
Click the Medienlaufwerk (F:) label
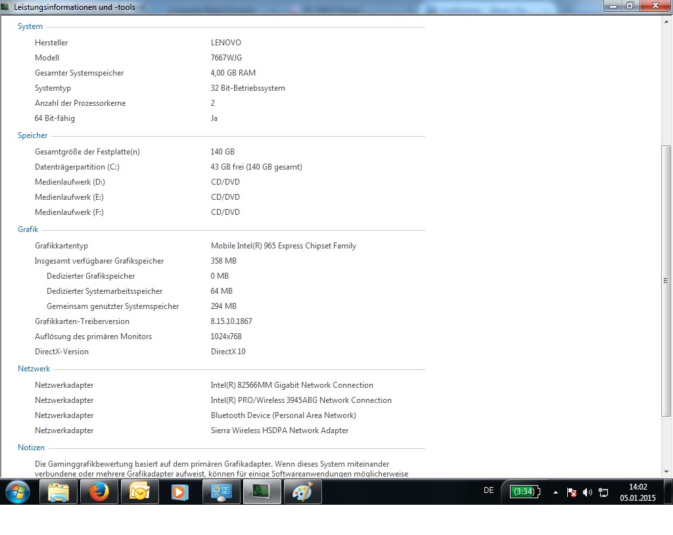tap(69, 212)
